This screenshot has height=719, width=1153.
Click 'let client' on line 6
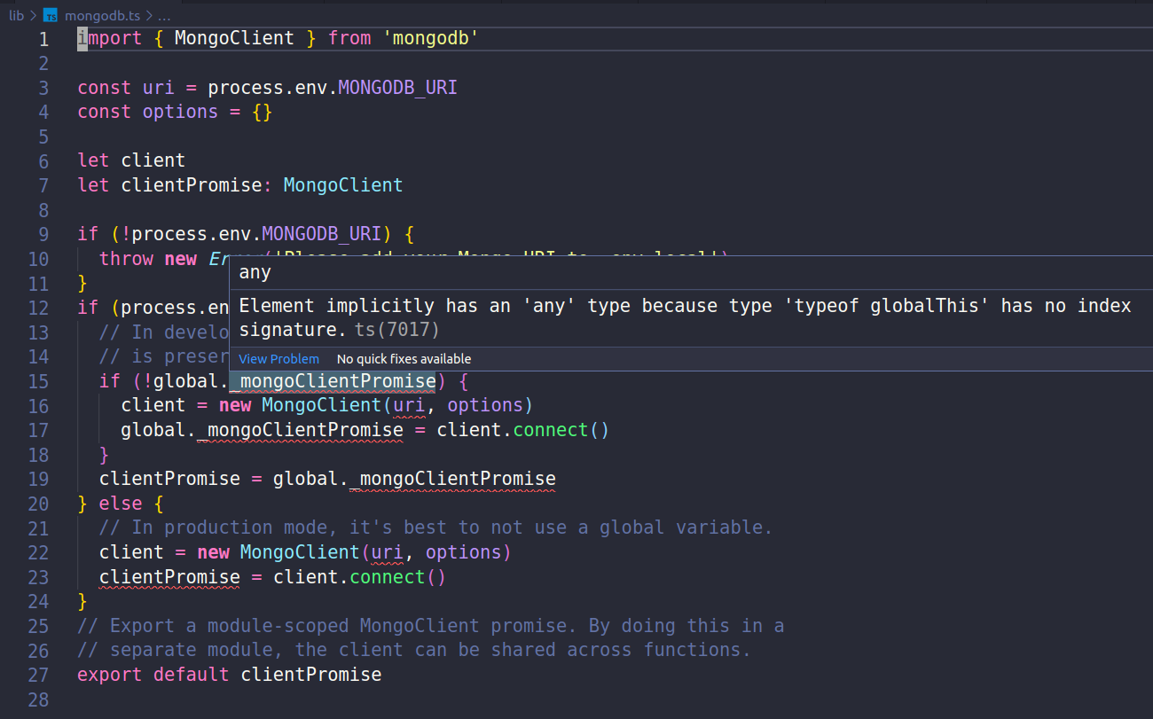point(131,160)
